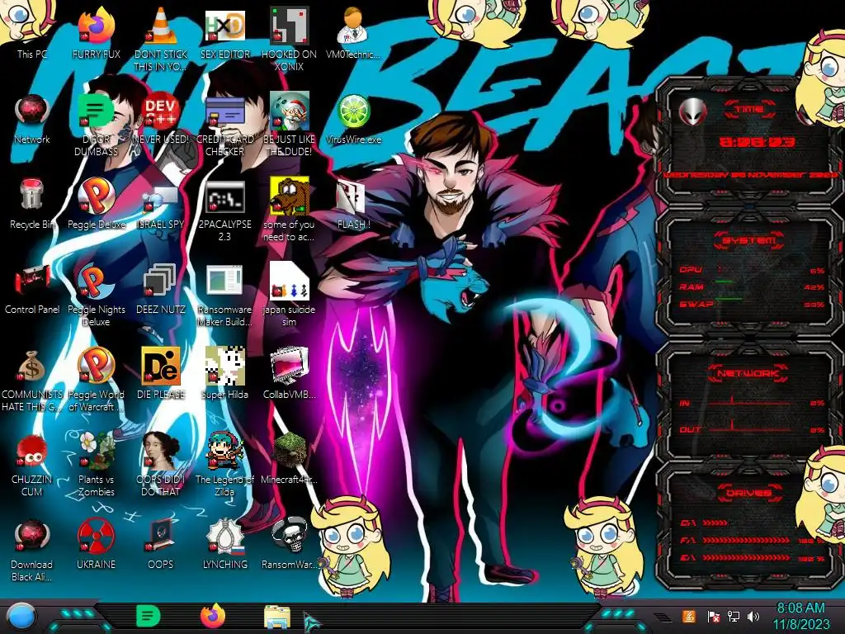Open the Network desktop icon

[32, 117]
